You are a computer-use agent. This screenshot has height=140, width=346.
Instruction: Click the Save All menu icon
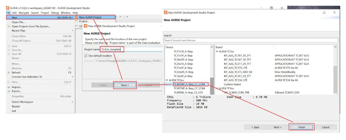pos(9,54)
